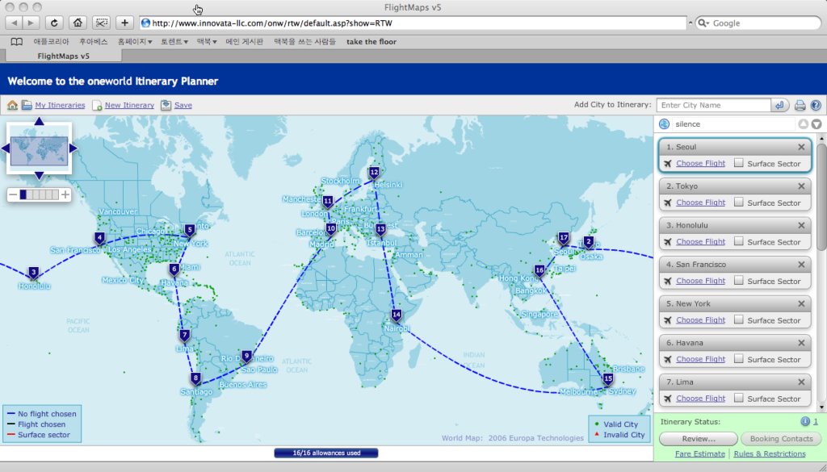Click the browser address bar
The width and height of the screenshot is (827, 472).
[x=413, y=23]
